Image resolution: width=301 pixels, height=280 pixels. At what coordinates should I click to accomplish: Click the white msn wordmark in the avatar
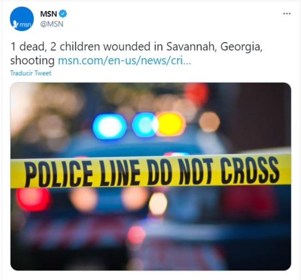coord(25,25)
